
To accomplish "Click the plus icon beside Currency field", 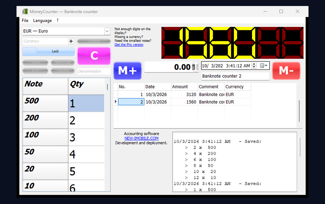I will pyautogui.click(x=71, y=41).
